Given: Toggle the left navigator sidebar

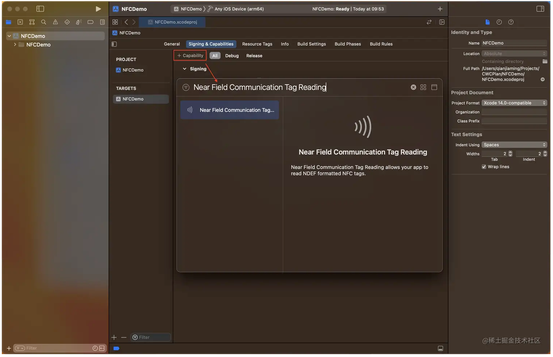Looking at the screenshot, I should tap(40, 9).
